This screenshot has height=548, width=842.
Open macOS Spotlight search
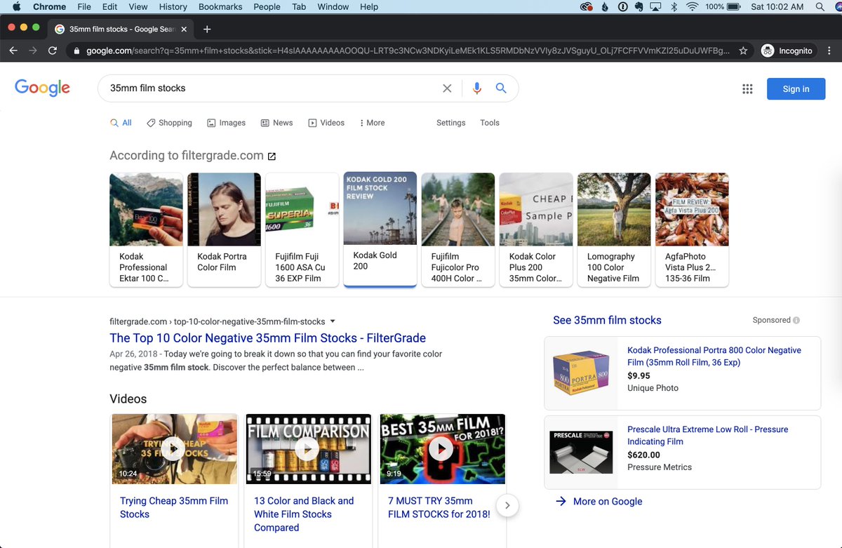pyautogui.click(x=820, y=7)
